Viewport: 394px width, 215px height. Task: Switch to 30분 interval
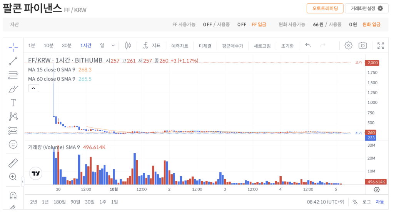(x=67, y=46)
